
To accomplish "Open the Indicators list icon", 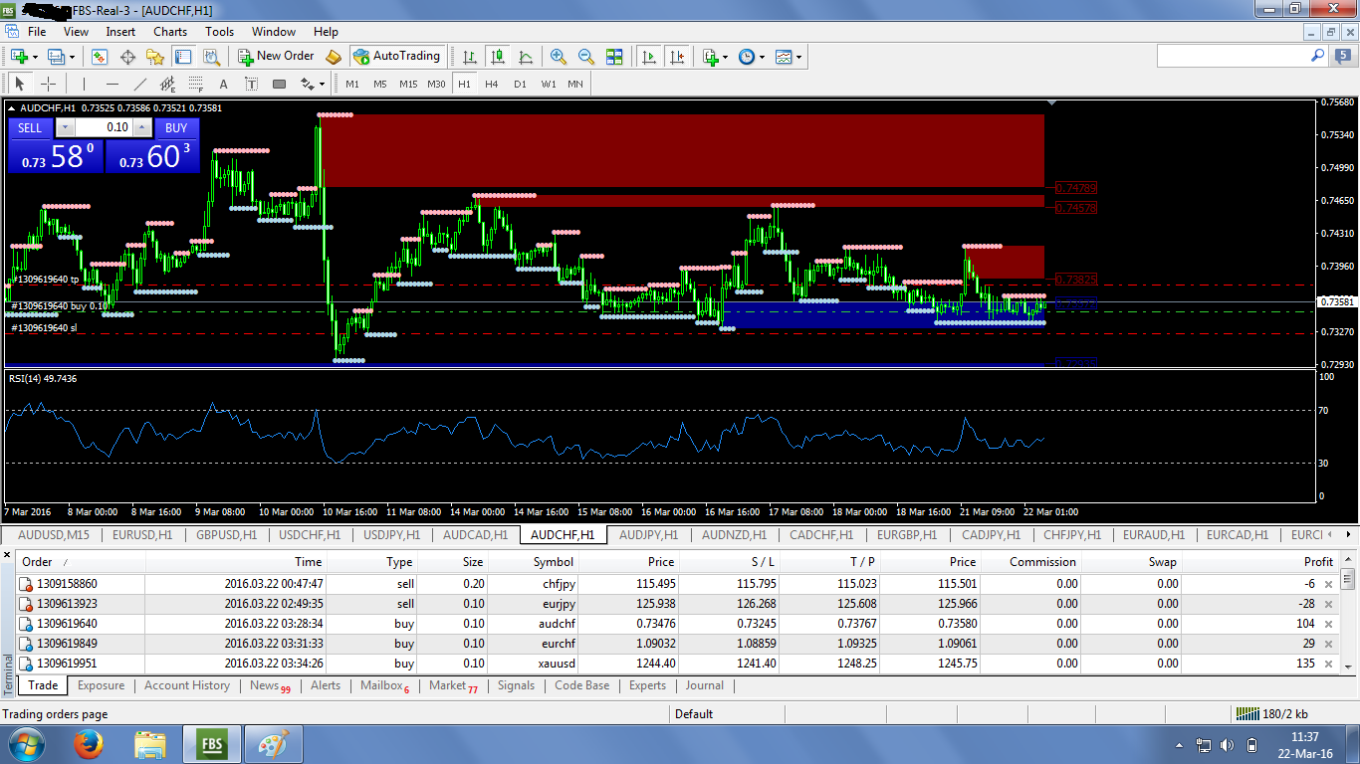I will (711, 57).
